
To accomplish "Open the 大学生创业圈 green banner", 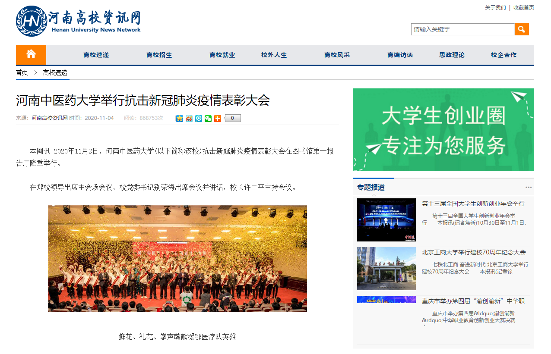I will [443, 130].
